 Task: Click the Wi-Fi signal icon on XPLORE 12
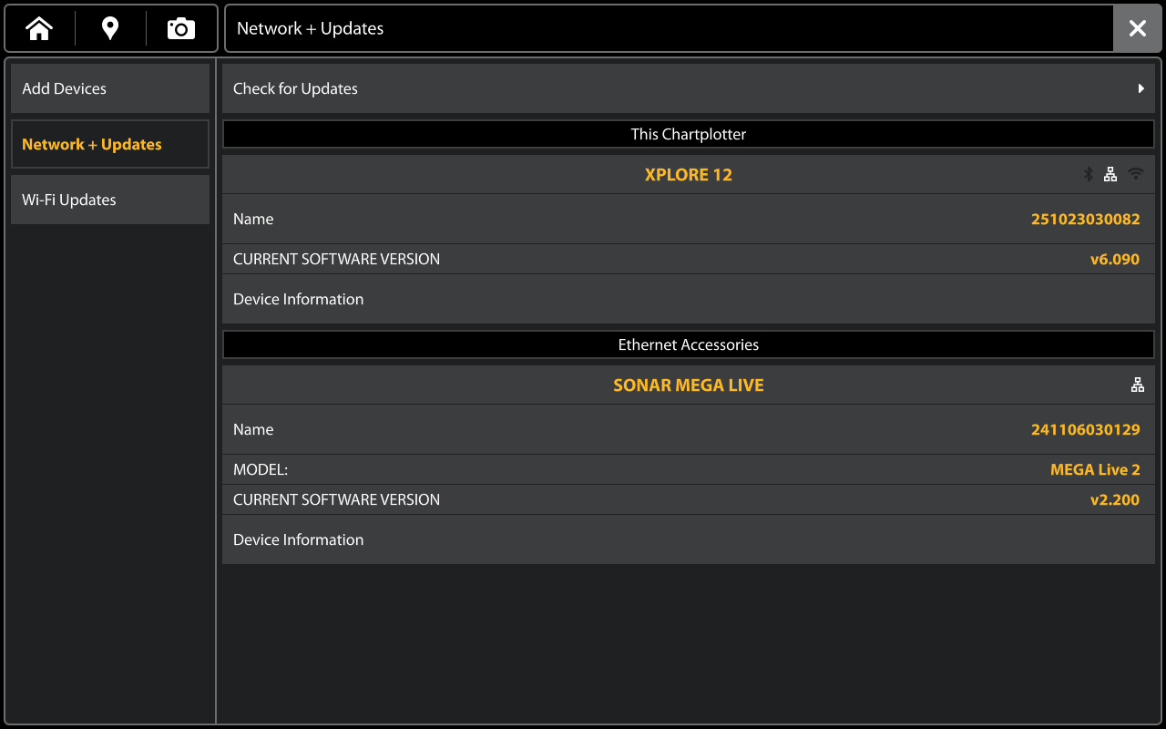(1136, 173)
